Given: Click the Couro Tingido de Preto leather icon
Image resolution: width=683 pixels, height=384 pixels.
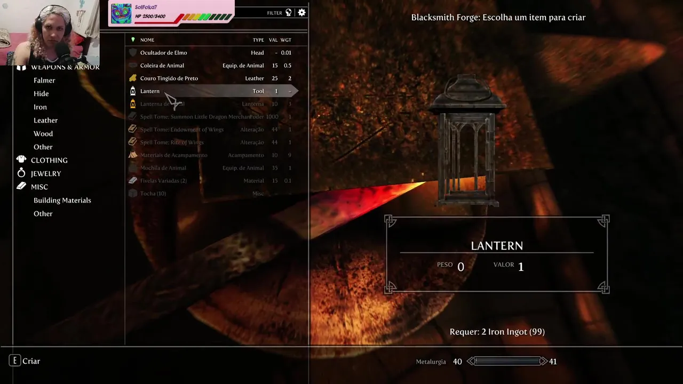Looking at the screenshot, I should [133, 78].
